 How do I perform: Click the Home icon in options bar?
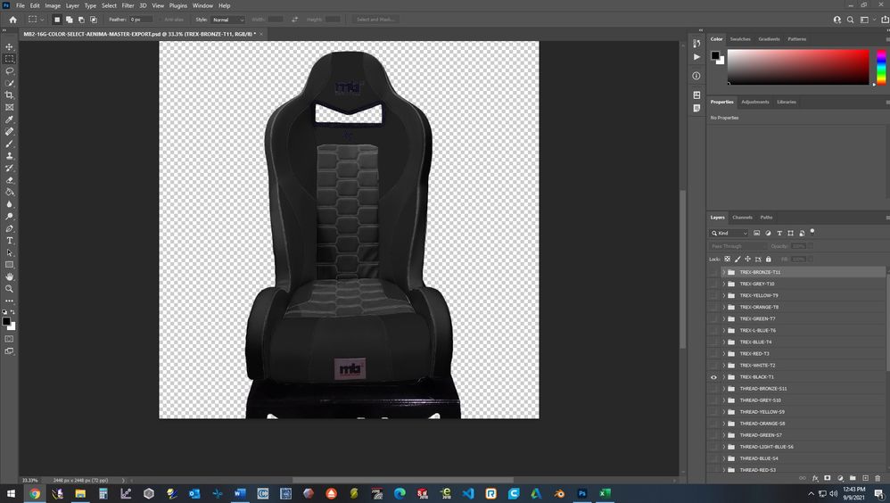[12, 20]
